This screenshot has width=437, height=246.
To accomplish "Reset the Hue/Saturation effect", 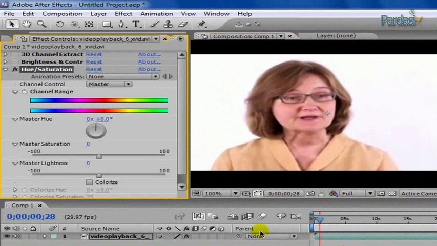I will point(94,69).
